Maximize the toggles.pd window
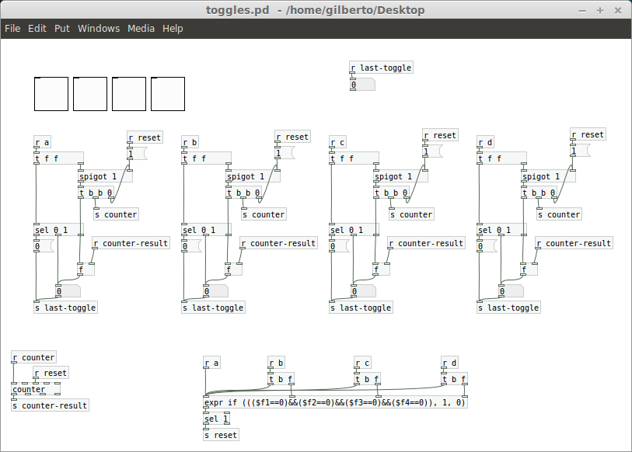 [x=600, y=9]
